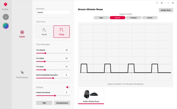Open the Haptik section
Screen dimensions: 177x109
22,34
